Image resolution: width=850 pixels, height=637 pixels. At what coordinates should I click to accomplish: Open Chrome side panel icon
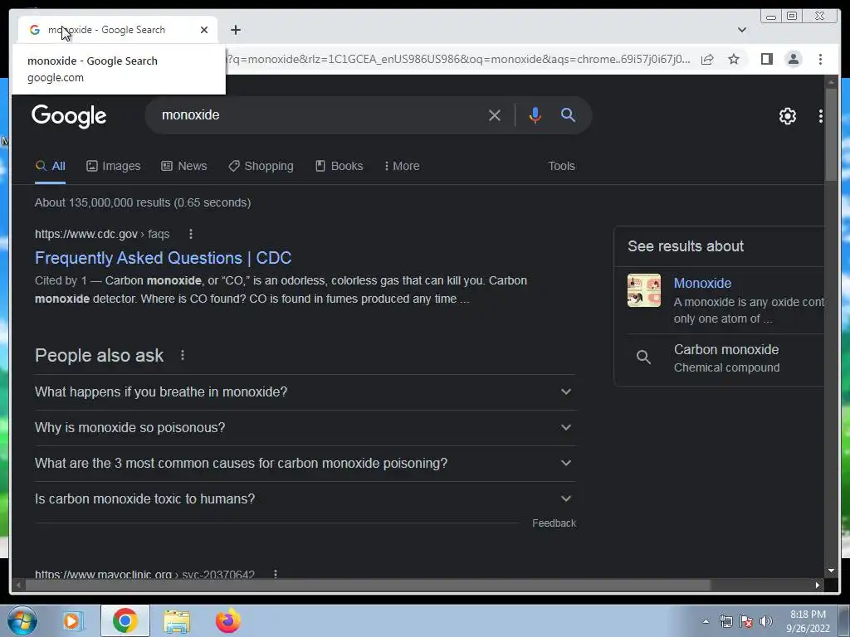pyautogui.click(x=766, y=59)
